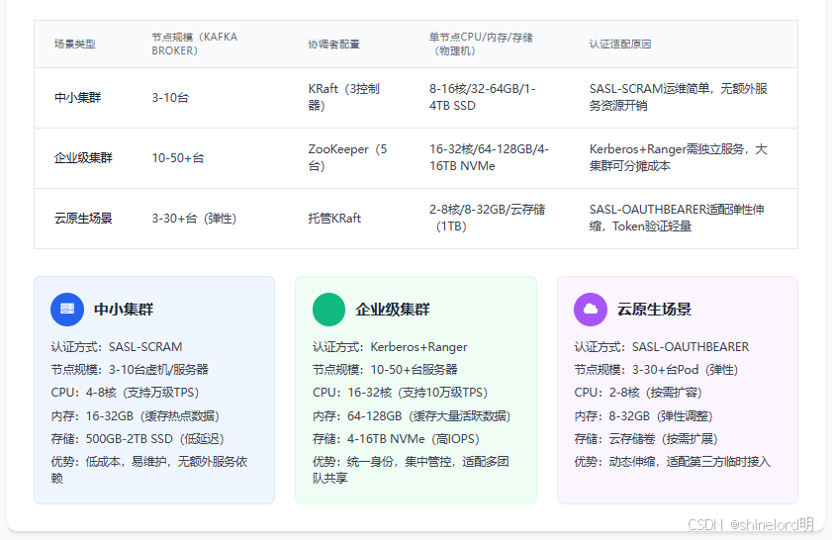Viewport: 832px width, 540px height.
Task: Click the 托管KRaft cell
Action: (x=334, y=219)
